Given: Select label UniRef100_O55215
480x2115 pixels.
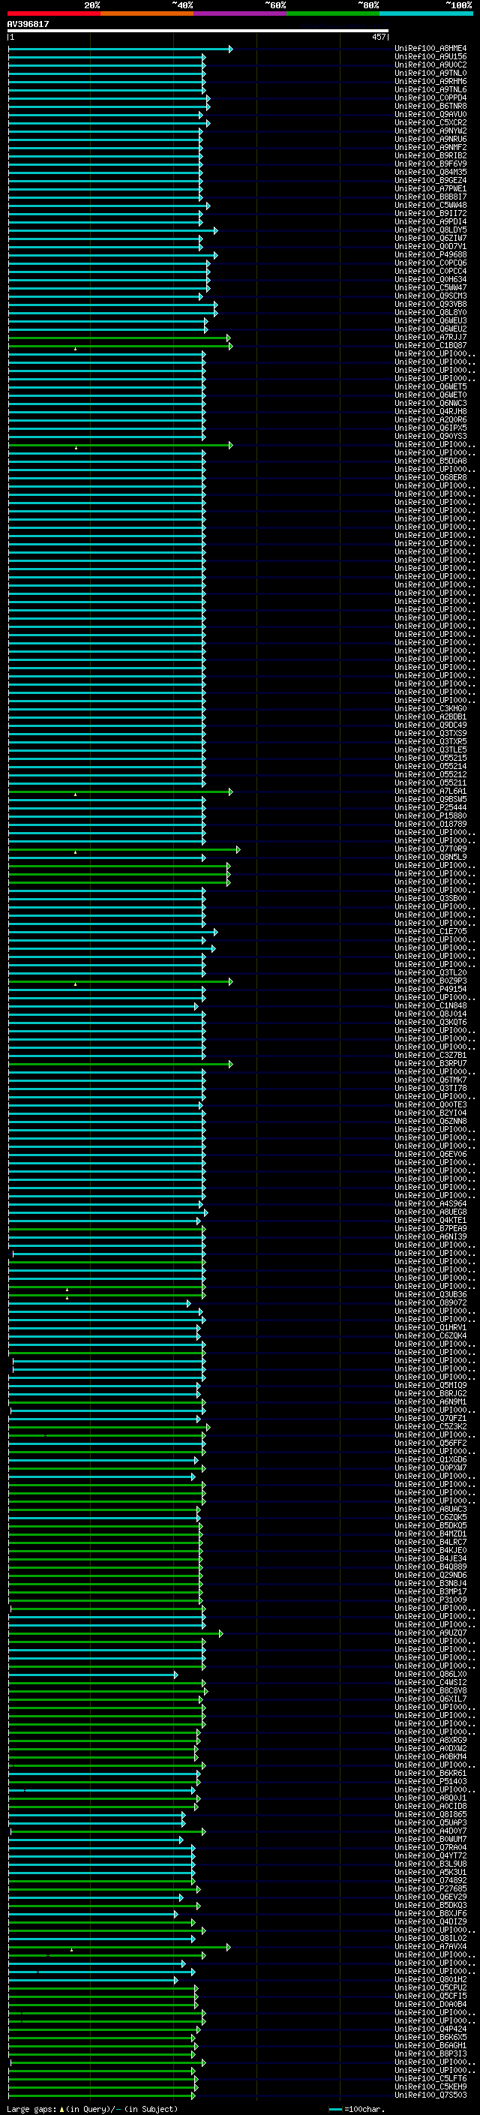Looking at the screenshot, I should click(x=430, y=758).
